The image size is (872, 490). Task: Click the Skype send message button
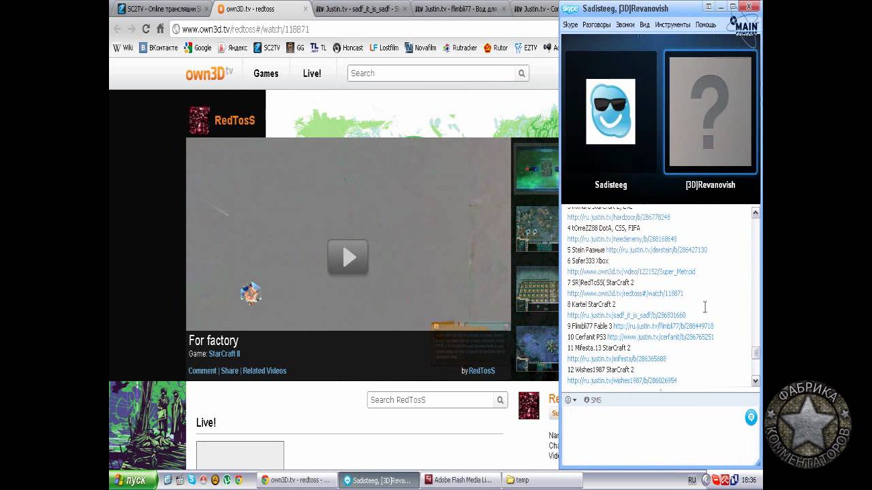click(751, 417)
